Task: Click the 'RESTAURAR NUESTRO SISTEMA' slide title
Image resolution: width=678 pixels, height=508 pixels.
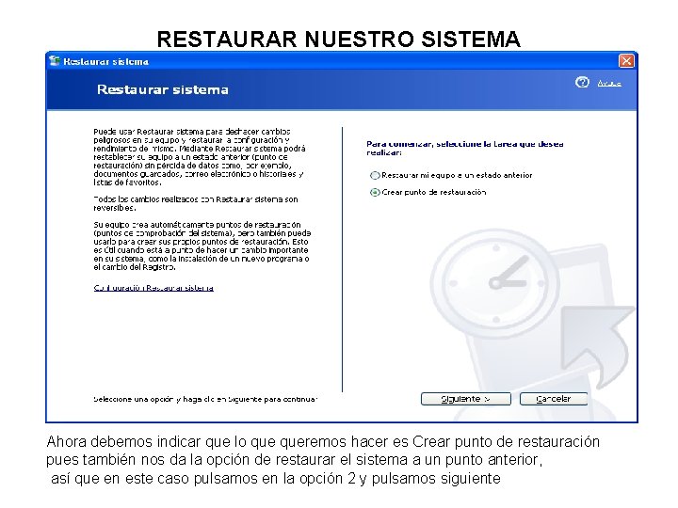Action: (339, 39)
